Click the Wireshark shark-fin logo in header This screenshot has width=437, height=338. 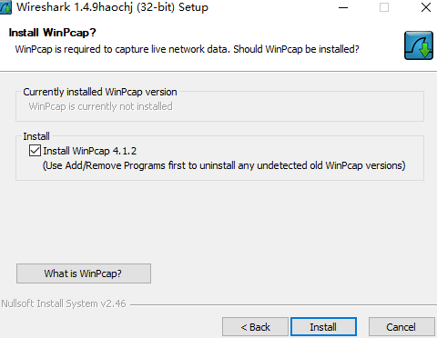pos(419,45)
